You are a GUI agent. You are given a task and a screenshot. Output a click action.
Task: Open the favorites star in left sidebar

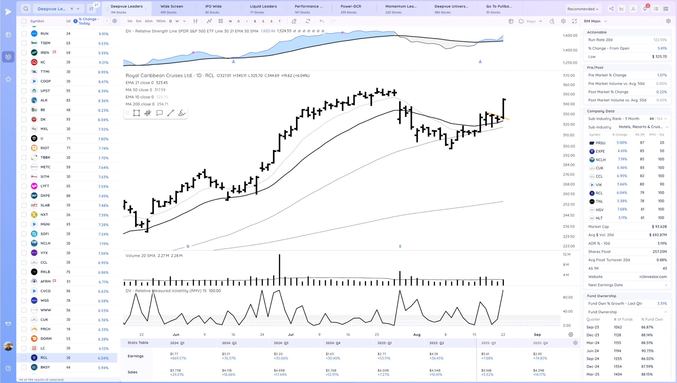[x=8, y=79]
